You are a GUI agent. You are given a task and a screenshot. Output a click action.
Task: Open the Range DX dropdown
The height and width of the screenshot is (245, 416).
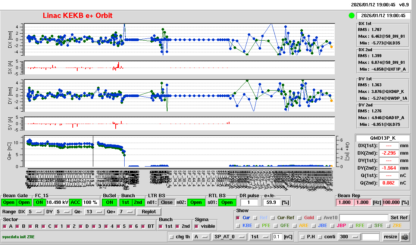(35, 212)
